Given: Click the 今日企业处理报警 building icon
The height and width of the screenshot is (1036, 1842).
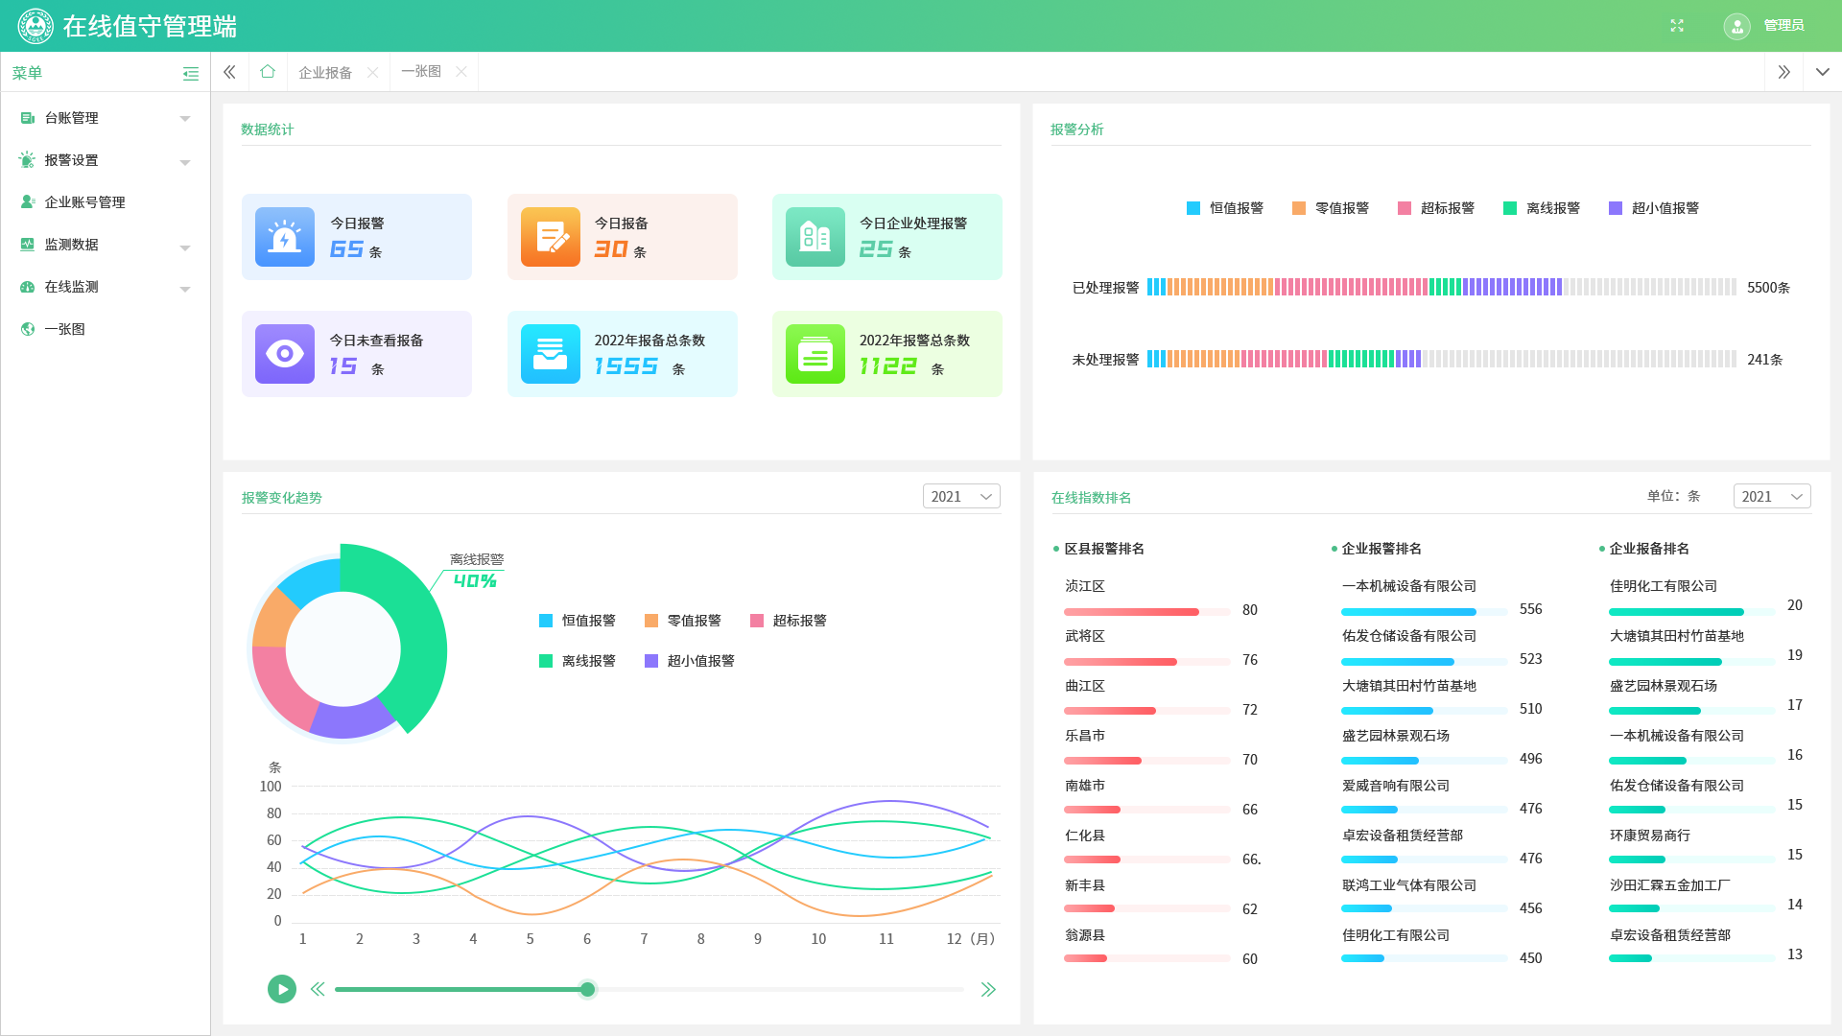Looking at the screenshot, I should tap(815, 237).
